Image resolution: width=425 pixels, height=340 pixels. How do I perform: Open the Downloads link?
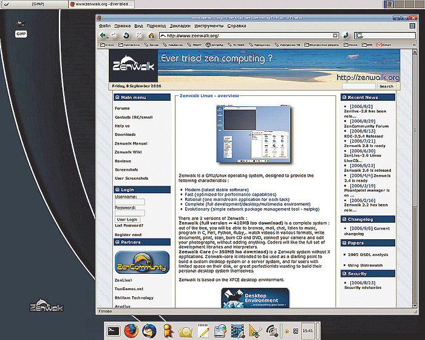click(125, 134)
